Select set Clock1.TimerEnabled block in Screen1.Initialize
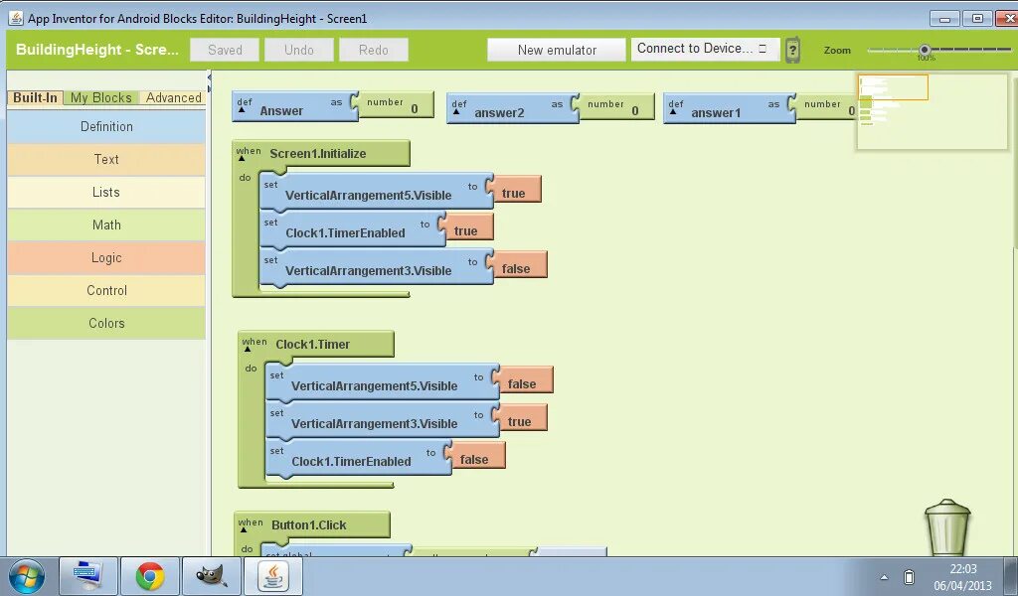1018x596 pixels. pyautogui.click(x=353, y=228)
